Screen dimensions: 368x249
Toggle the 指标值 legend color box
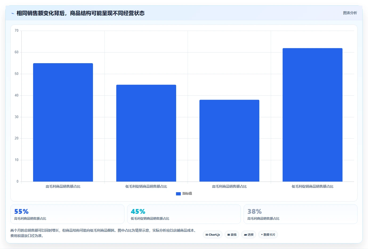(x=178, y=194)
